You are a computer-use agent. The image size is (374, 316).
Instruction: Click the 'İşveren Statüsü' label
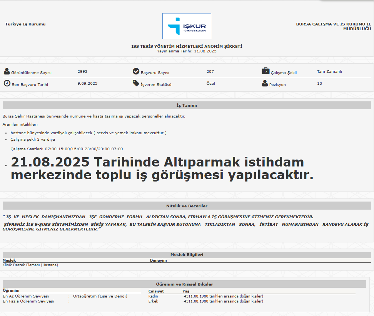coord(156,84)
